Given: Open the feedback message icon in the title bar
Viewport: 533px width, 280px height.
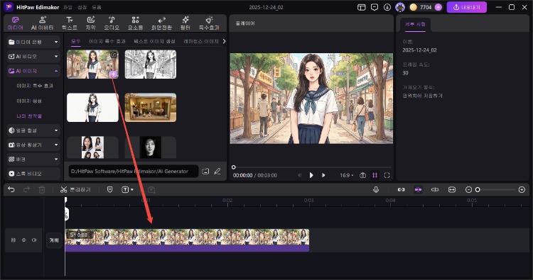Looking at the screenshot, I should click(x=375, y=7).
